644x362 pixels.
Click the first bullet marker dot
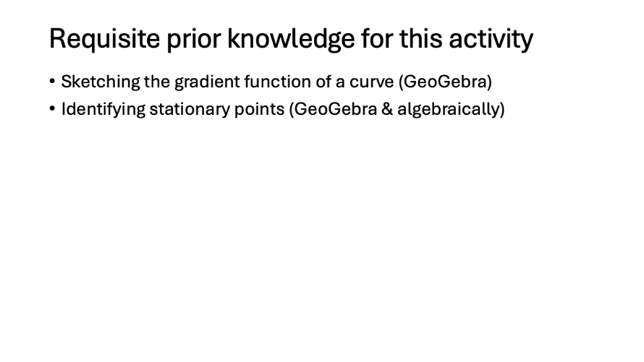tap(53, 82)
